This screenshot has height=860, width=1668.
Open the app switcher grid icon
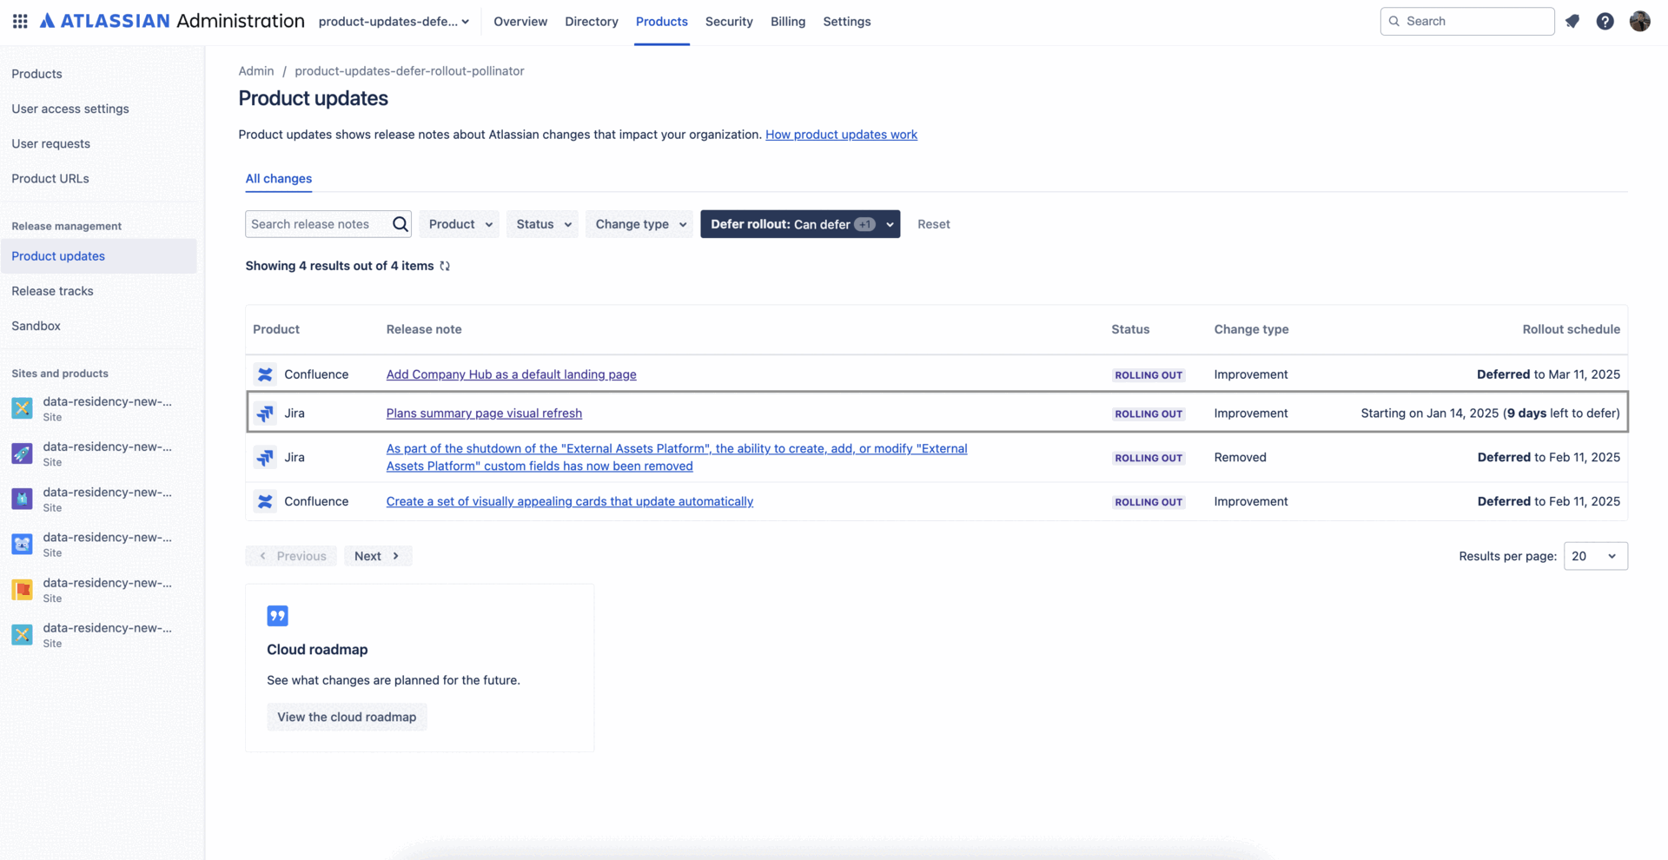(x=20, y=21)
